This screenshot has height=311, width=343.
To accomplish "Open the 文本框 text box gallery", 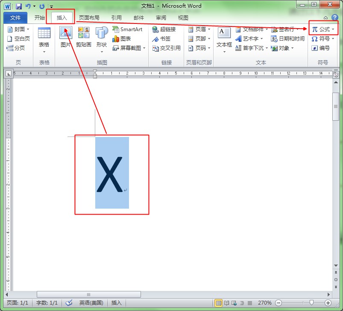I will coord(224,40).
